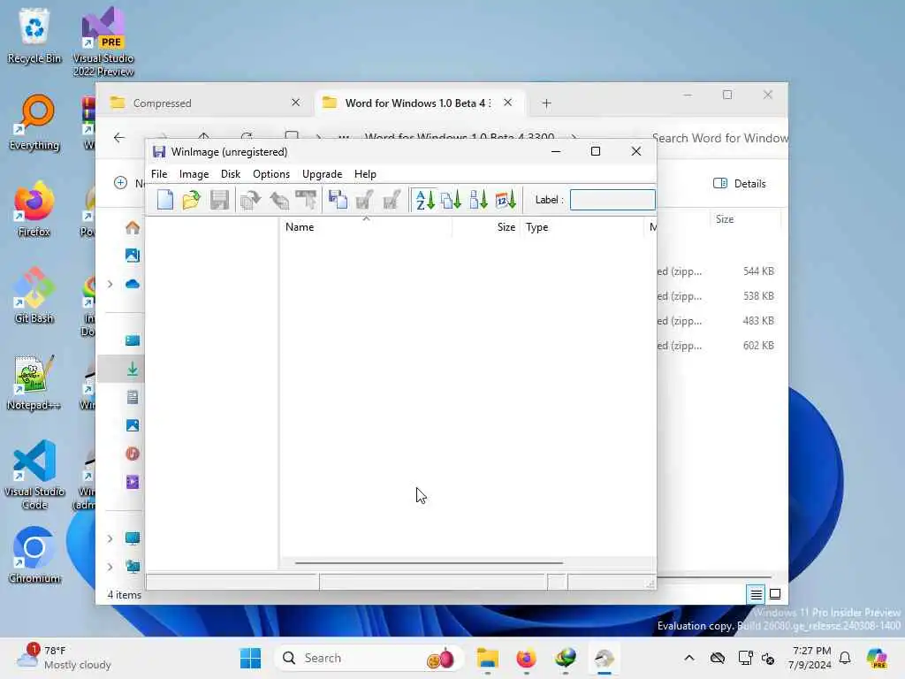Click the New image toolbar icon in WinImage
The height and width of the screenshot is (679, 905).
coord(165,200)
